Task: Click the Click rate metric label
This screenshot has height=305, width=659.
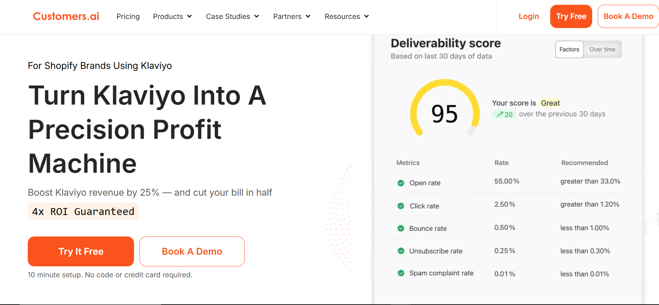Action: point(424,206)
